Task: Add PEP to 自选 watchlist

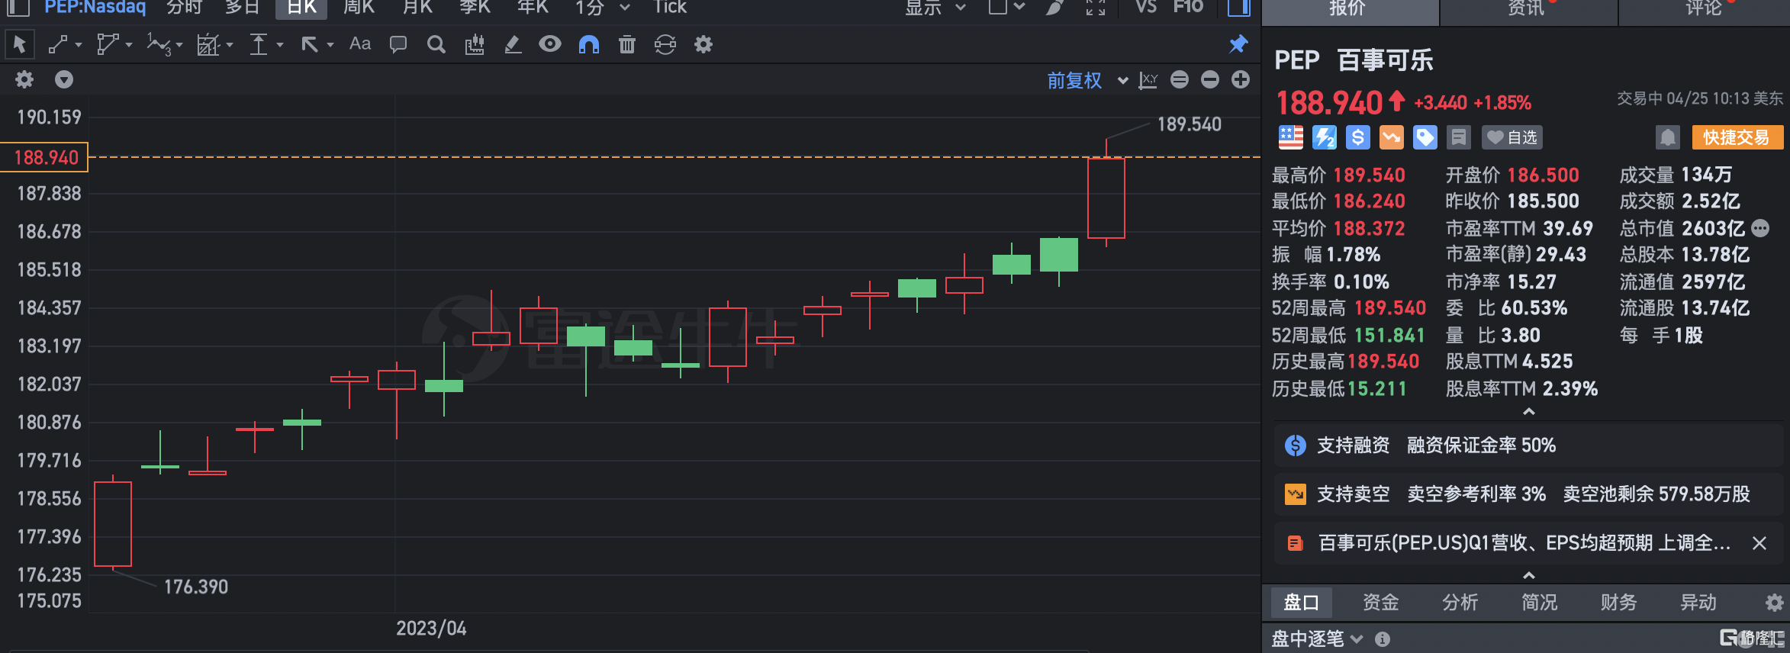Action: tap(1512, 137)
